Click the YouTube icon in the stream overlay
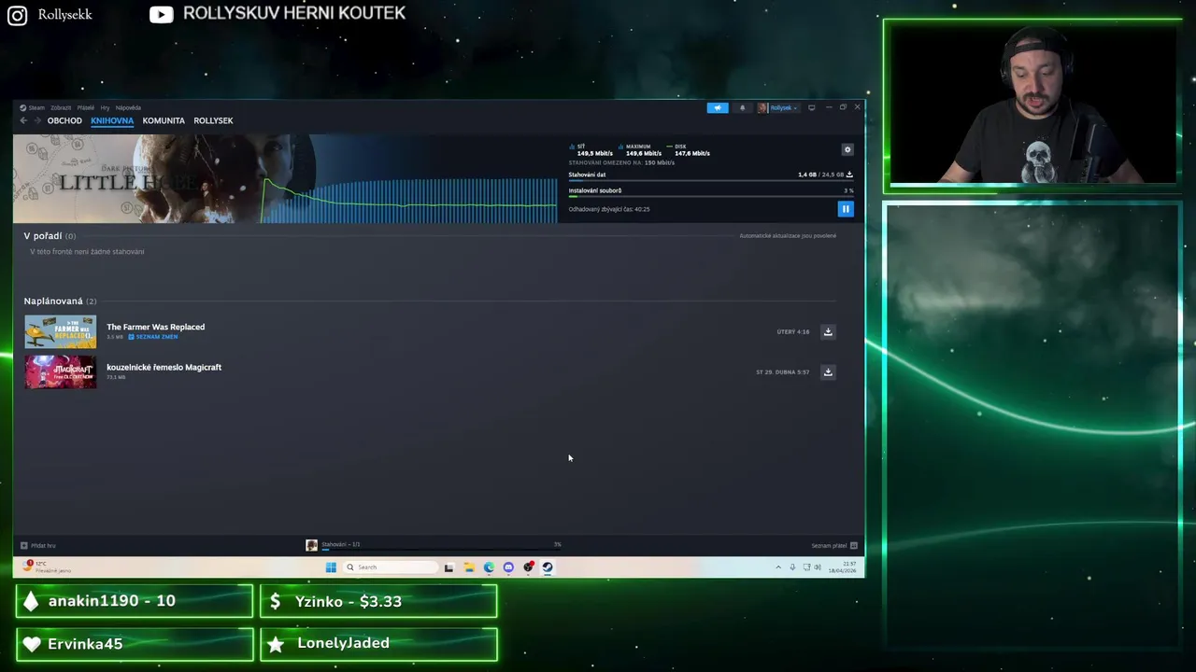The width and height of the screenshot is (1196, 672). (x=162, y=15)
